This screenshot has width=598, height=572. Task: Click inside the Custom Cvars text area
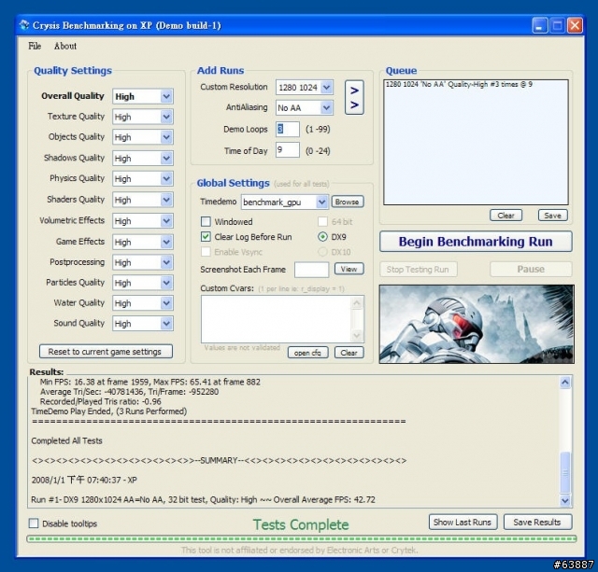click(277, 319)
